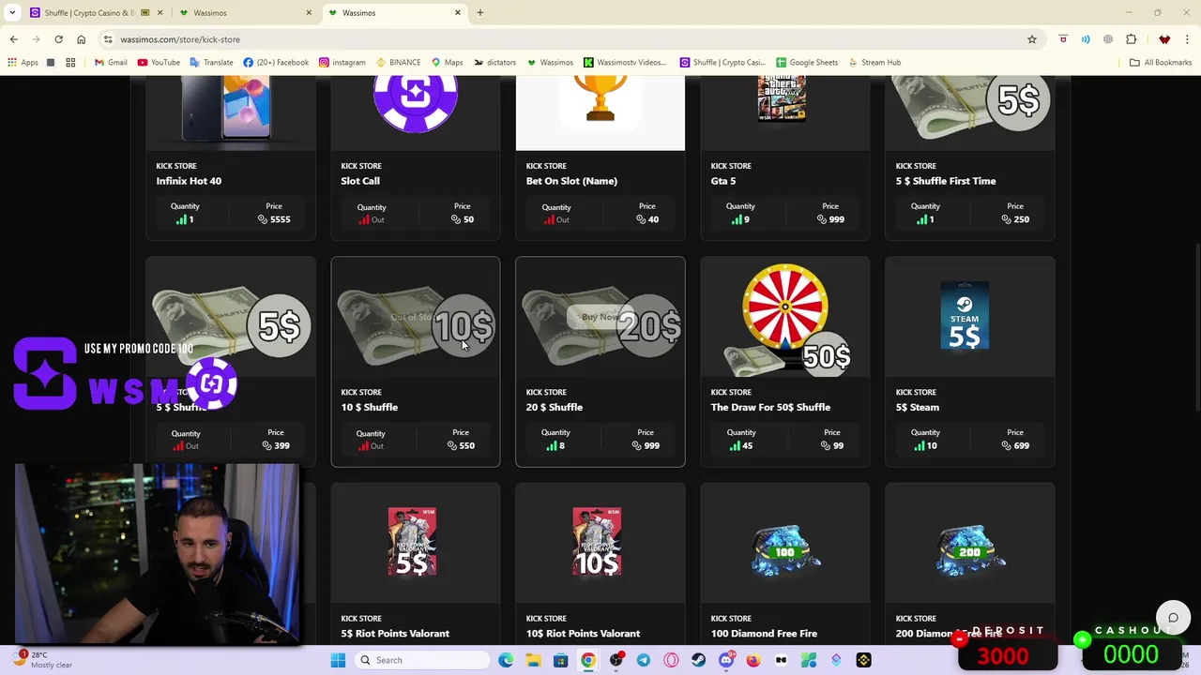Open the 10 $ Shuffle item title
1201x675 pixels.
369,407
